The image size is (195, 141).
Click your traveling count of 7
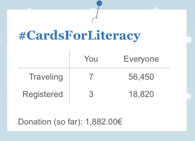click(91, 77)
